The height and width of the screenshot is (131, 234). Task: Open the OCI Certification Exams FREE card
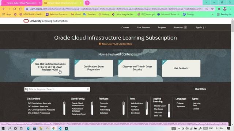tap(50, 67)
